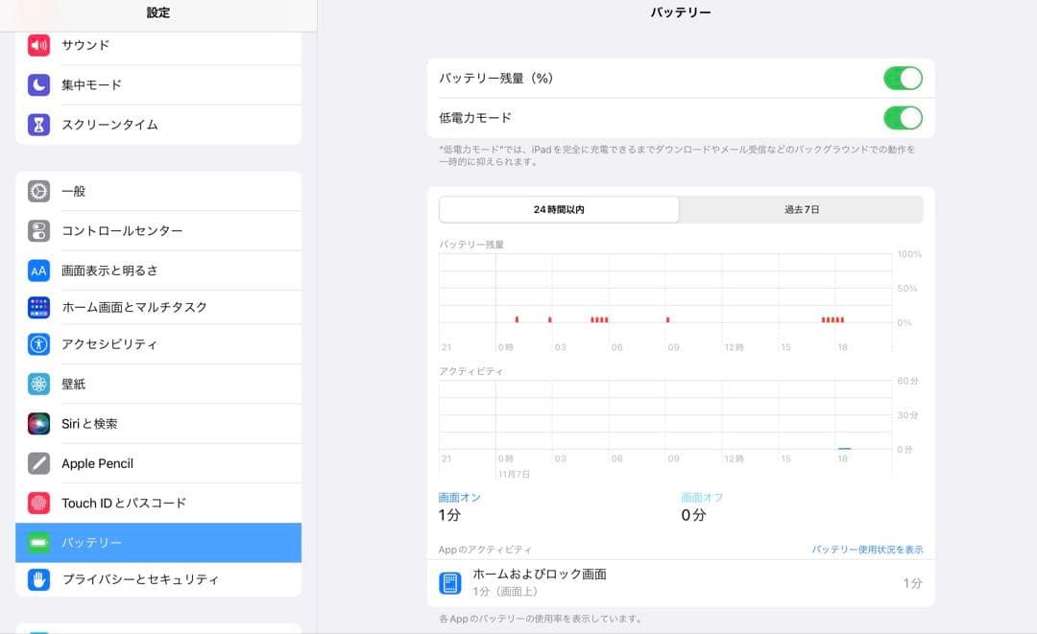Open コントロールセンター settings icon

(x=38, y=230)
